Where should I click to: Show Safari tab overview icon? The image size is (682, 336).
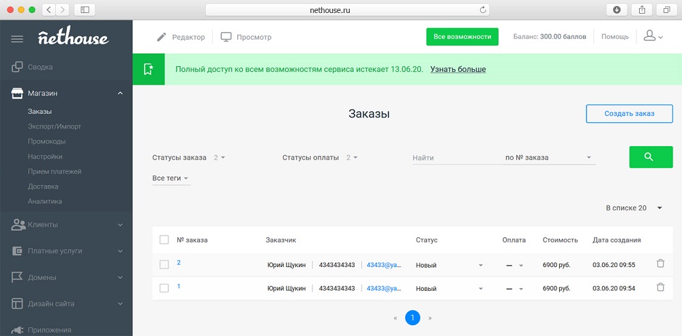[x=667, y=10]
